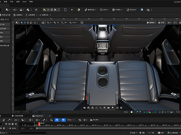Click the frame advance button next to play
The image size is (181, 135).
pos(48,10)
